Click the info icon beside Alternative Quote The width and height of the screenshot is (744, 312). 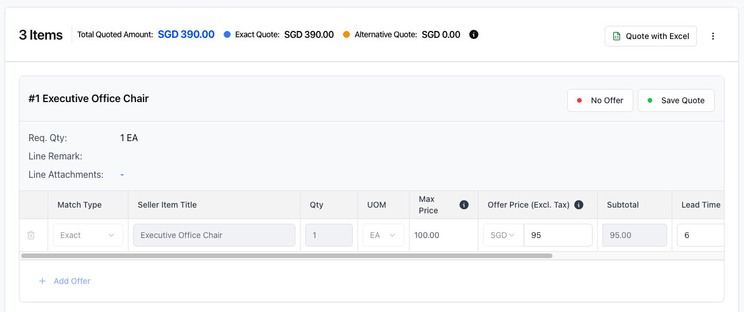click(474, 34)
